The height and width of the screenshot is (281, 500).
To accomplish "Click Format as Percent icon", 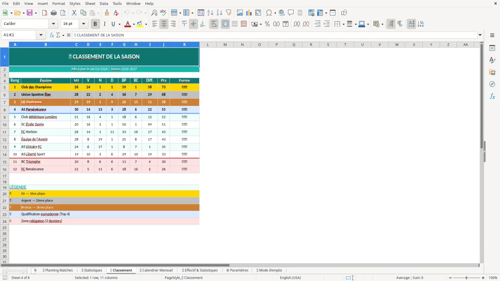I will [267, 24].
